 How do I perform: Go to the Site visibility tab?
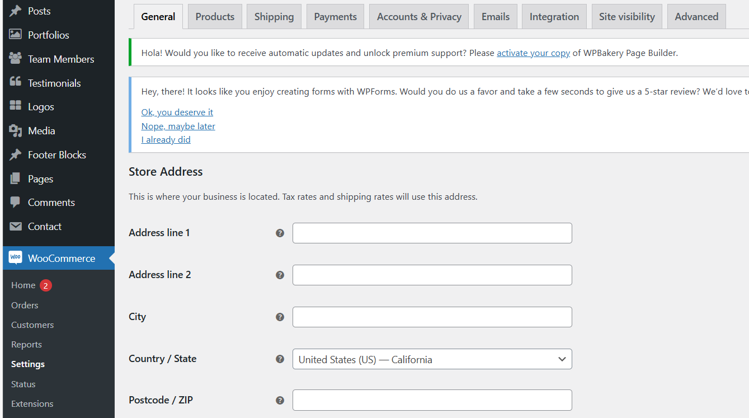pos(626,17)
